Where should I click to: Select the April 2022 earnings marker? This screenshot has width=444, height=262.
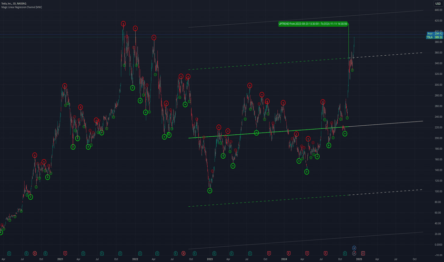pos(157,253)
